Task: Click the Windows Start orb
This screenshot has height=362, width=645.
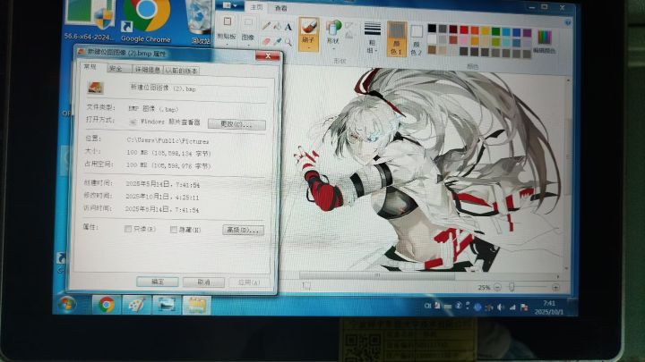Action: tap(67, 305)
